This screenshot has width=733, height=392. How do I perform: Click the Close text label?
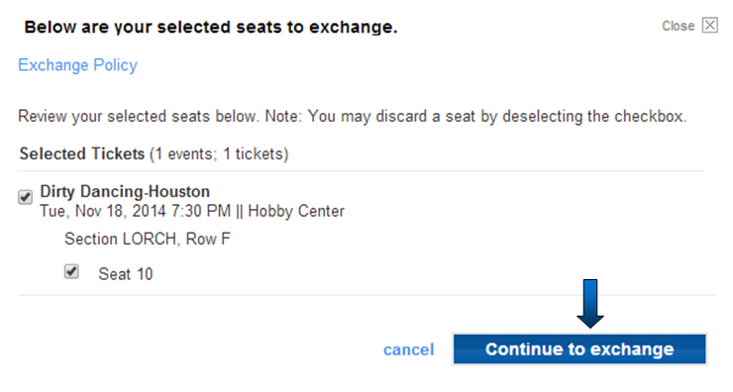tap(678, 26)
